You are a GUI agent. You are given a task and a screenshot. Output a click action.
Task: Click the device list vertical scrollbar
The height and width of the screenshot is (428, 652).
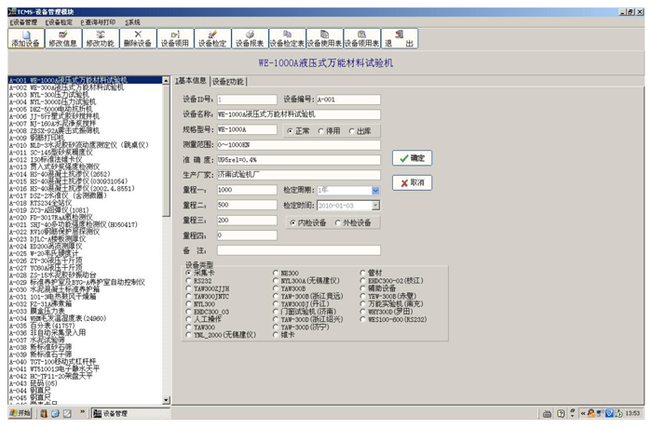point(167,279)
